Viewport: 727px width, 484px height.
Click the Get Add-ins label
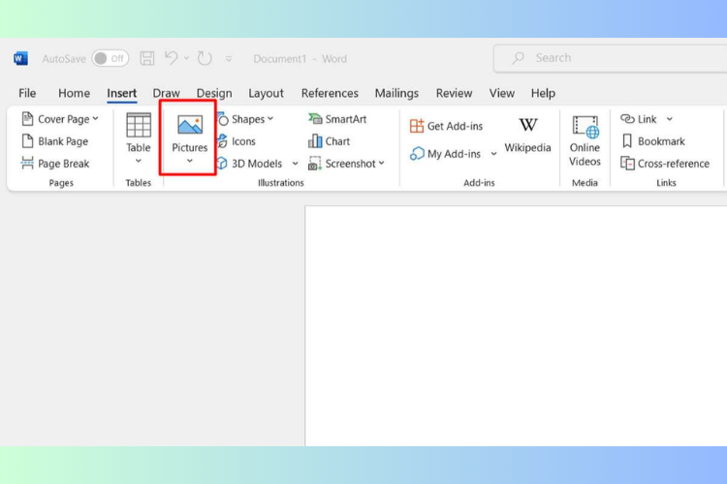pyautogui.click(x=455, y=126)
